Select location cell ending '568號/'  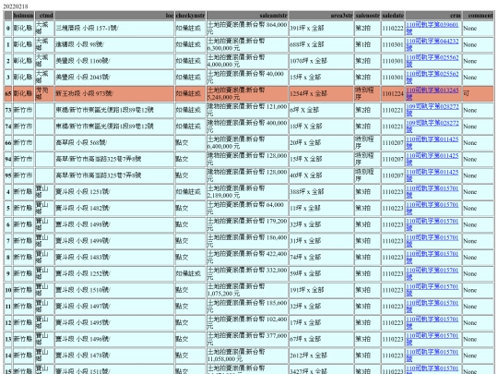(114, 143)
